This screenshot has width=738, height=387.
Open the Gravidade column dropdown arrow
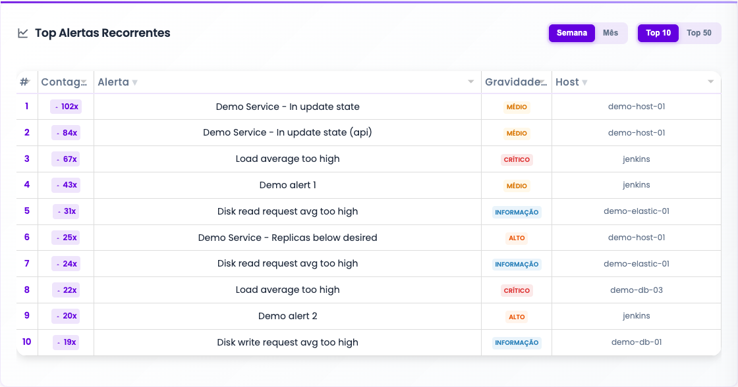coord(543,82)
